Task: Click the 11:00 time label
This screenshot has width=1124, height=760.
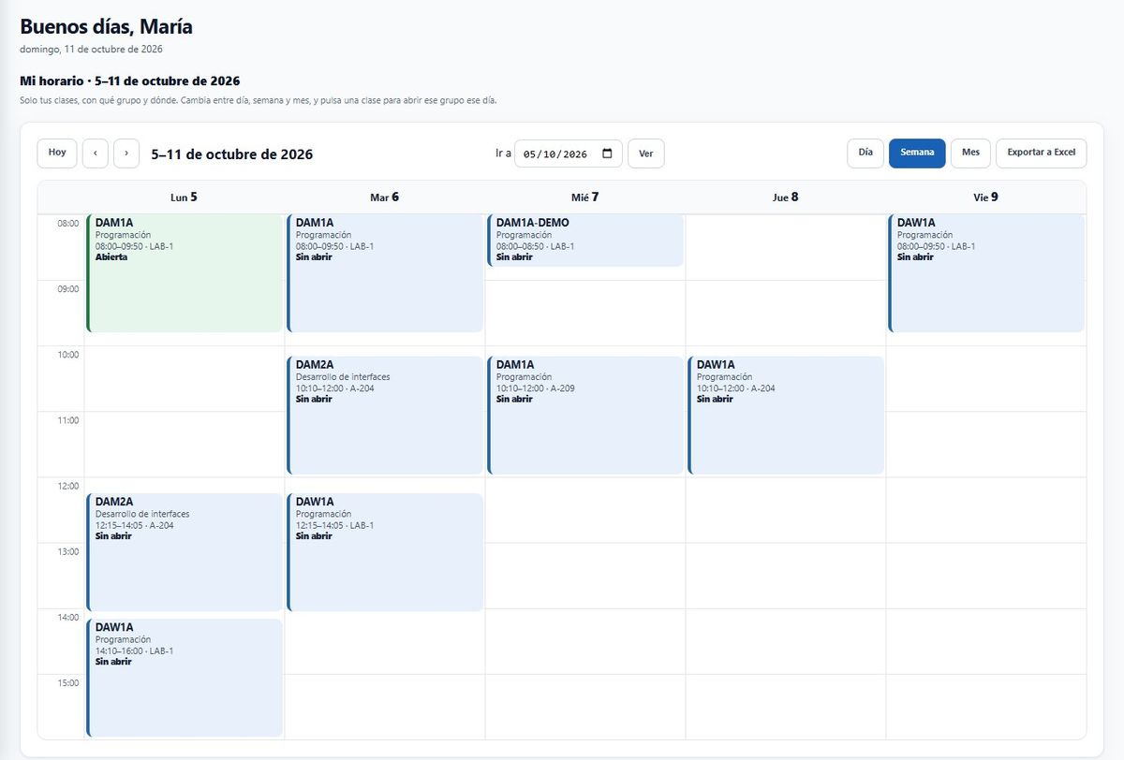Action: tap(68, 420)
